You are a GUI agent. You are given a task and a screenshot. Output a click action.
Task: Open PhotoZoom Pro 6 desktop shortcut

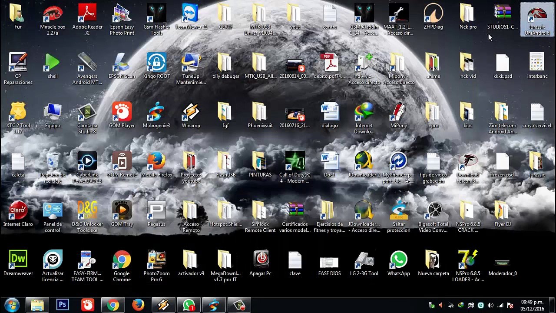point(156,266)
